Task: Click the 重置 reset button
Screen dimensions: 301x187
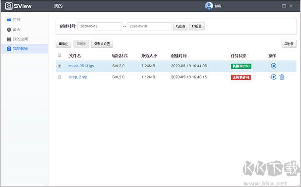Action: 197,26
